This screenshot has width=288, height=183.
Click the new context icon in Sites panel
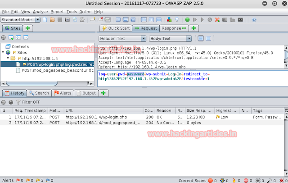coord(11,37)
